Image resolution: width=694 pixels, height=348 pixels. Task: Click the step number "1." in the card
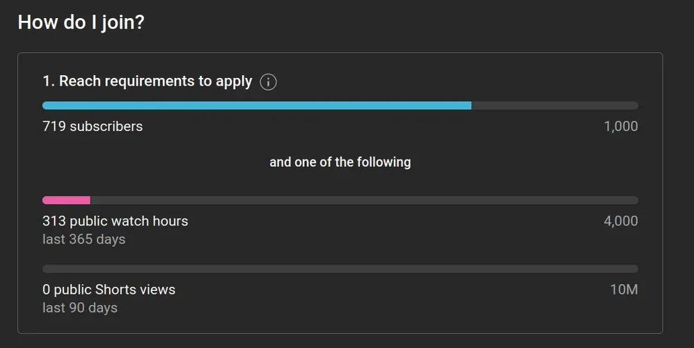[x=49, y=81]
